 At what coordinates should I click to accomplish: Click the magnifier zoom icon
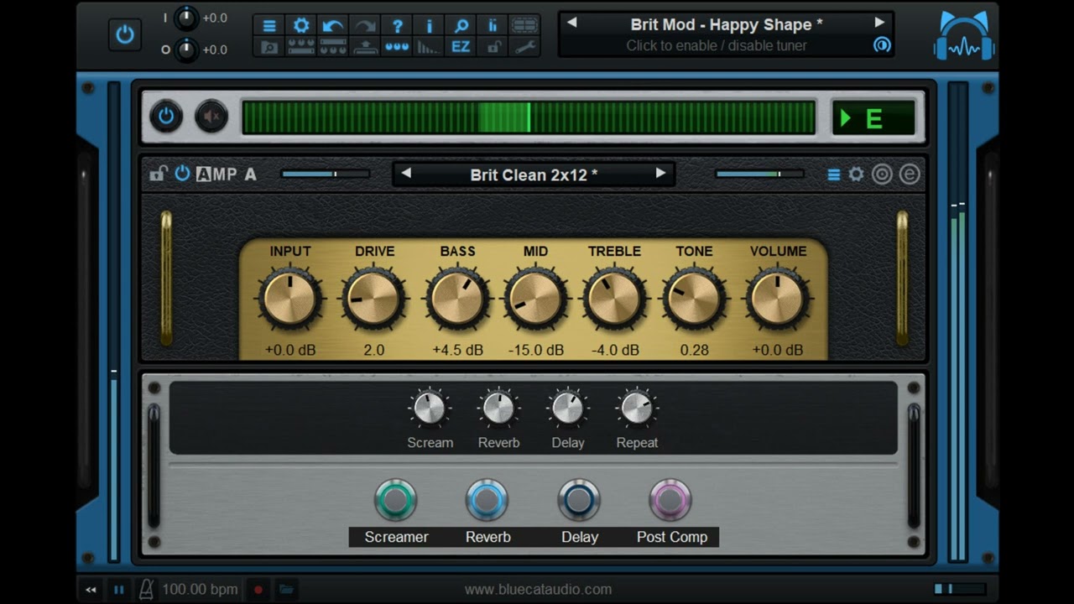tap(461, 26)
